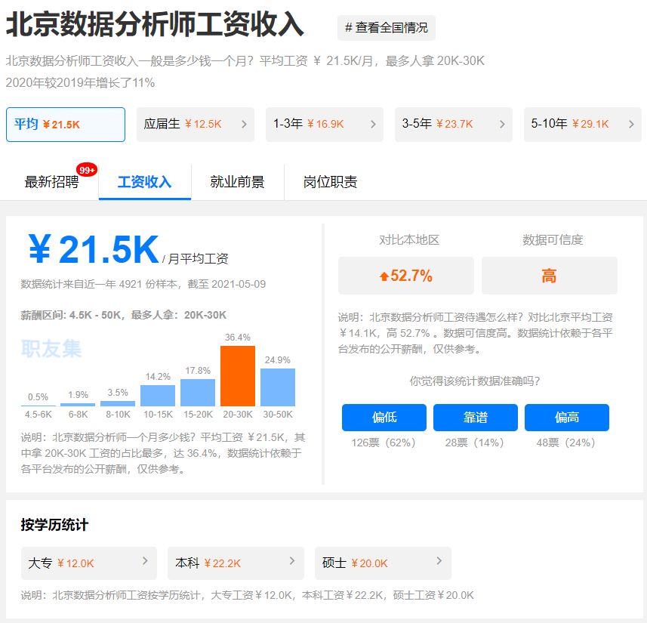
Task: Select the 工资收入 tab
Action: [x=145, y=182]
